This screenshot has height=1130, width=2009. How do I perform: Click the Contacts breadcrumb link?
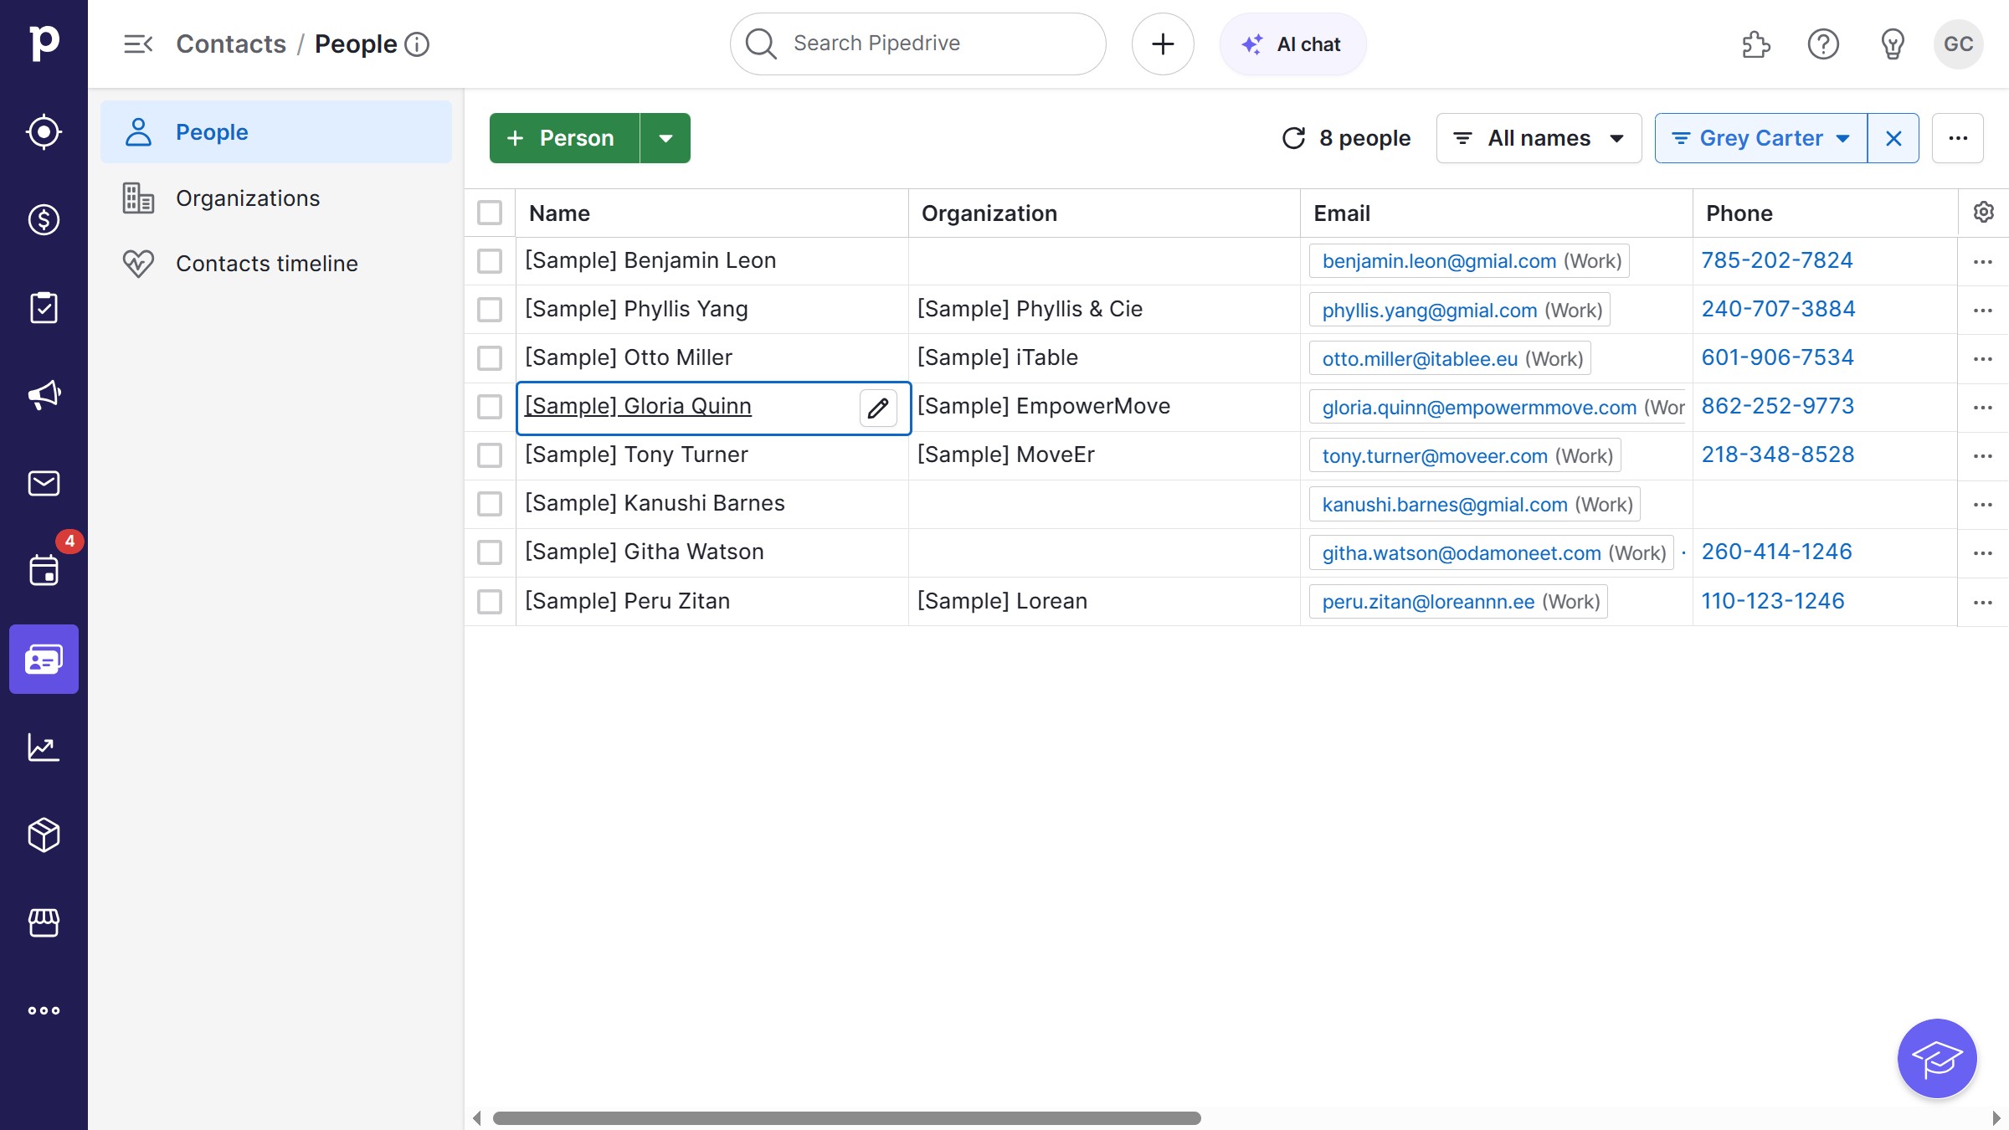(x=231, y=44)
